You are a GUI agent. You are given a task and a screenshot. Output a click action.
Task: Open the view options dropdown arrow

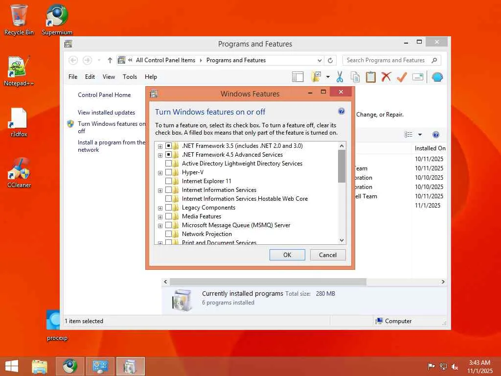click(420, 135)
